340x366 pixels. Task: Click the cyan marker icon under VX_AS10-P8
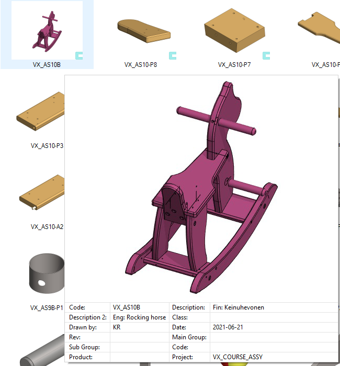click(173, 56)
